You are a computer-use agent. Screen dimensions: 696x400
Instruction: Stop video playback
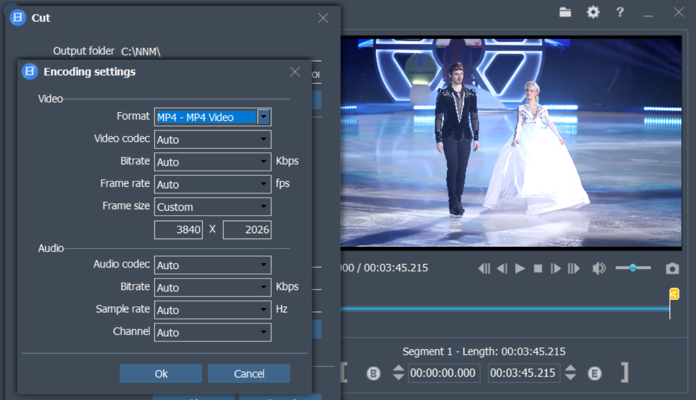click(x=538, y=268)
